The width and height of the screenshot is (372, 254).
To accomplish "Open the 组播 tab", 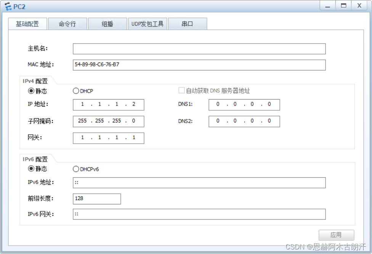I will click(107, 24).
